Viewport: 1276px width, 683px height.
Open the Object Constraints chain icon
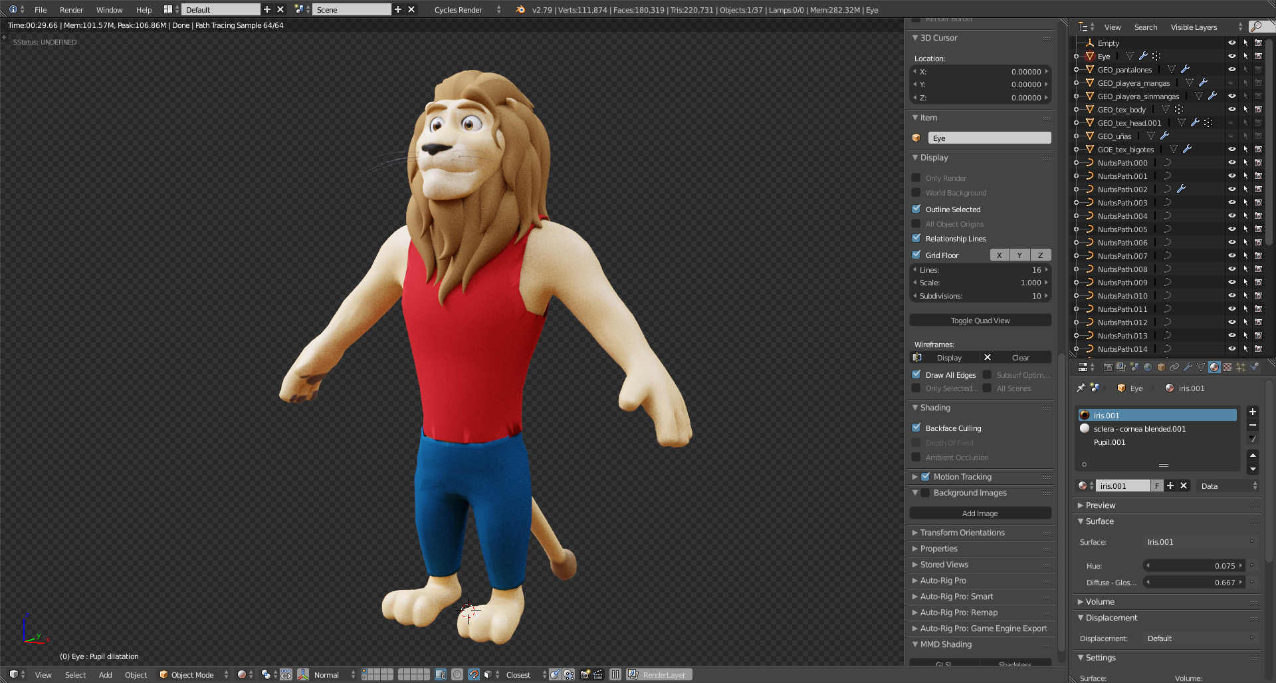coord(1174,367)
